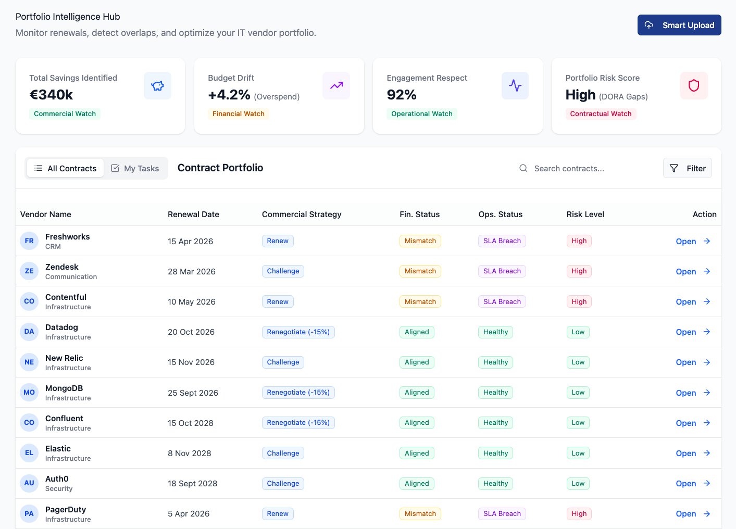Image resolution: width=736 pixels, height=529 pixels.
Task: Click the funnel icon on the Filter button
Action: [x=674, y=168]
